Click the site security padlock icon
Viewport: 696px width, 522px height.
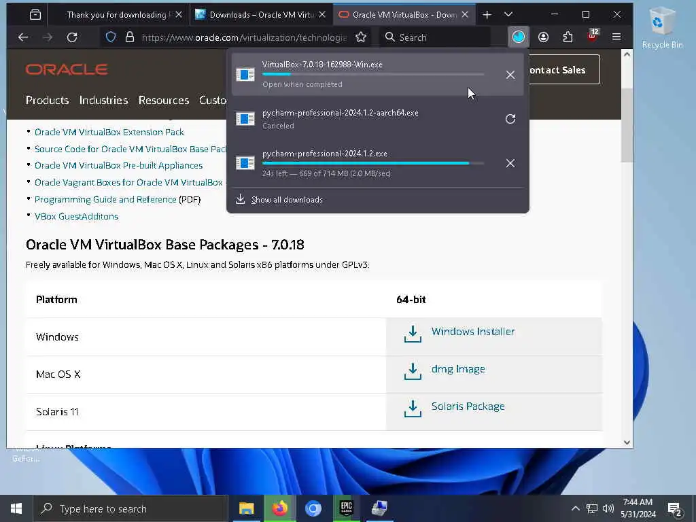(x=130, y=37)
